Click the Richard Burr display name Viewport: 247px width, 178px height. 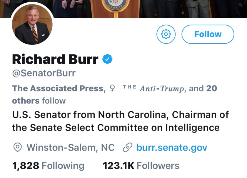pyautogui.click(x=55, y=60)
